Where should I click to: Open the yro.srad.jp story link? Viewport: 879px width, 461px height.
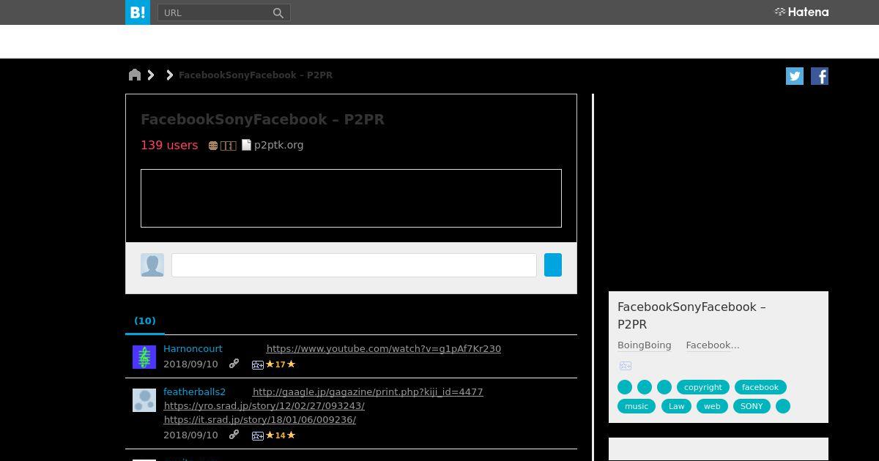coord(264,405)
